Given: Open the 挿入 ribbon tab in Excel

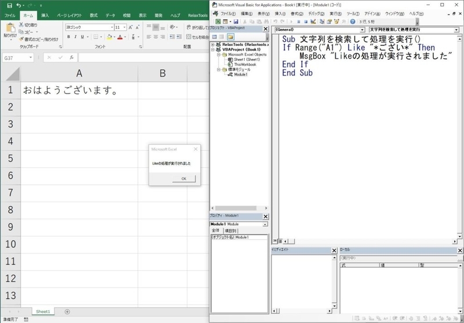Looking at the screenshot, I should click(x=45, y=16).
